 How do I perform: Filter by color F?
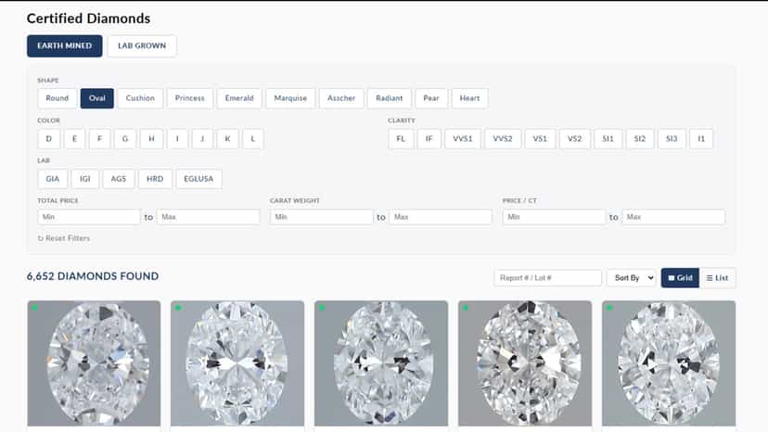click(100, 139)
